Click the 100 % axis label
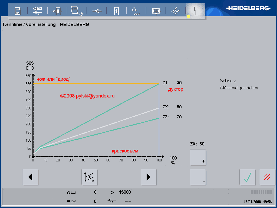 [173, 160]
